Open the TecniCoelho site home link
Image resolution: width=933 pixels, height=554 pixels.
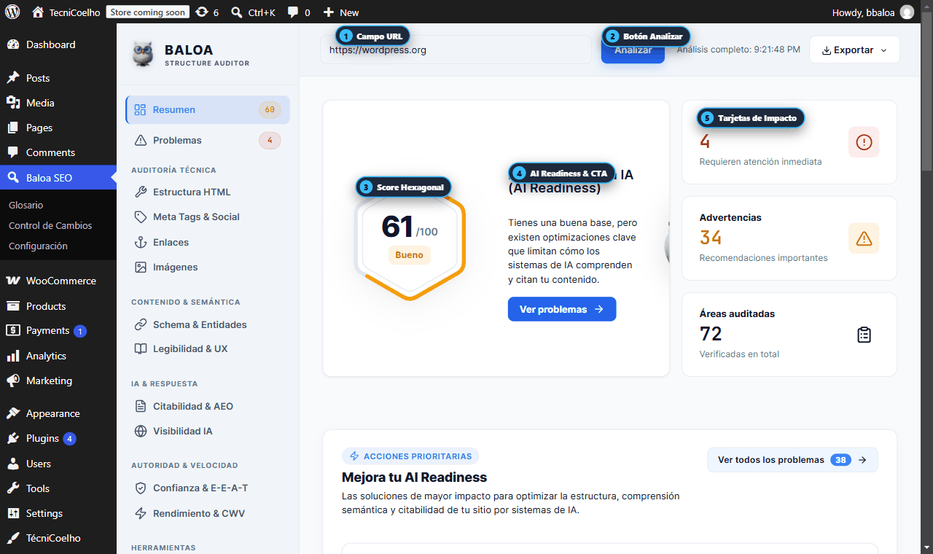coord(66,12)
